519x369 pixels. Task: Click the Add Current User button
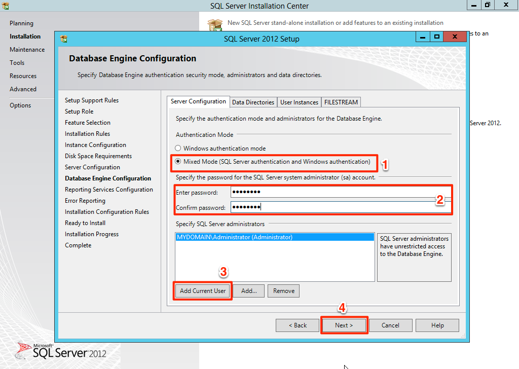[203, 291]
